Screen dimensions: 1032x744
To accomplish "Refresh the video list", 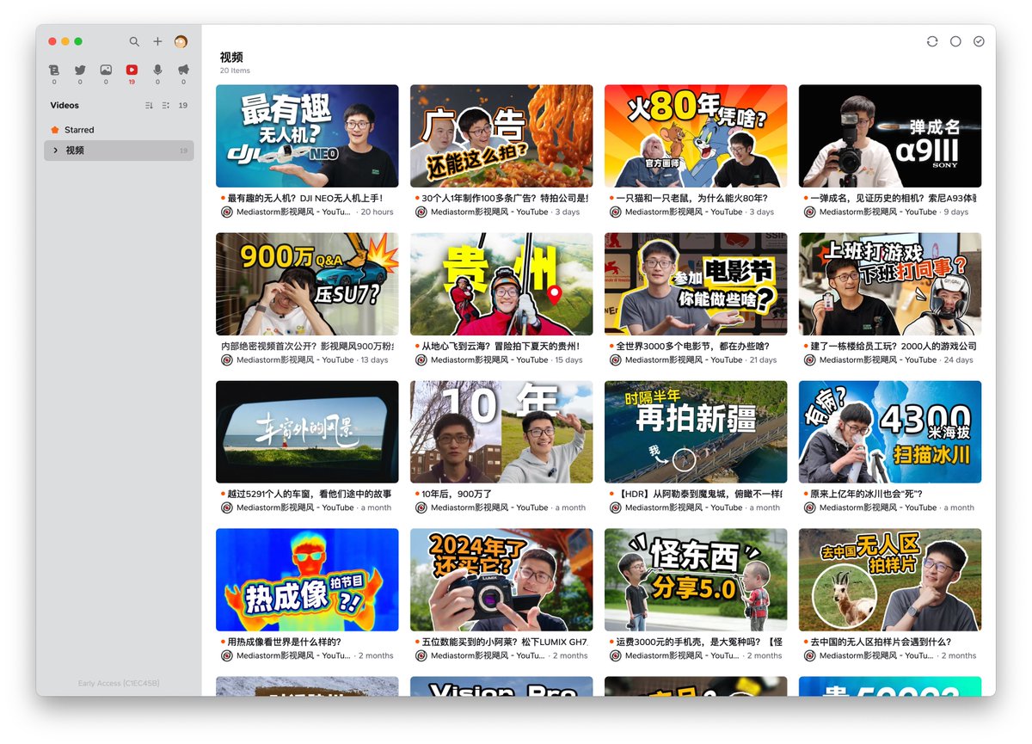I will pyautogui.click(x=932, y=41).
